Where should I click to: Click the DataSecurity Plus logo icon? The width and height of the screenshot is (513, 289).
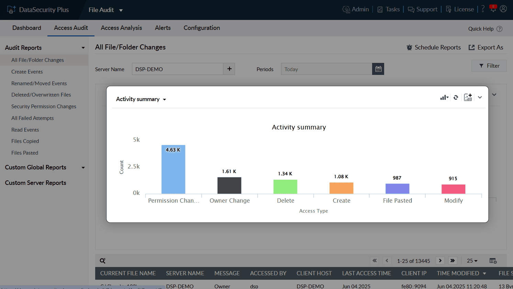pyautogui.click(x=11, y=10)
